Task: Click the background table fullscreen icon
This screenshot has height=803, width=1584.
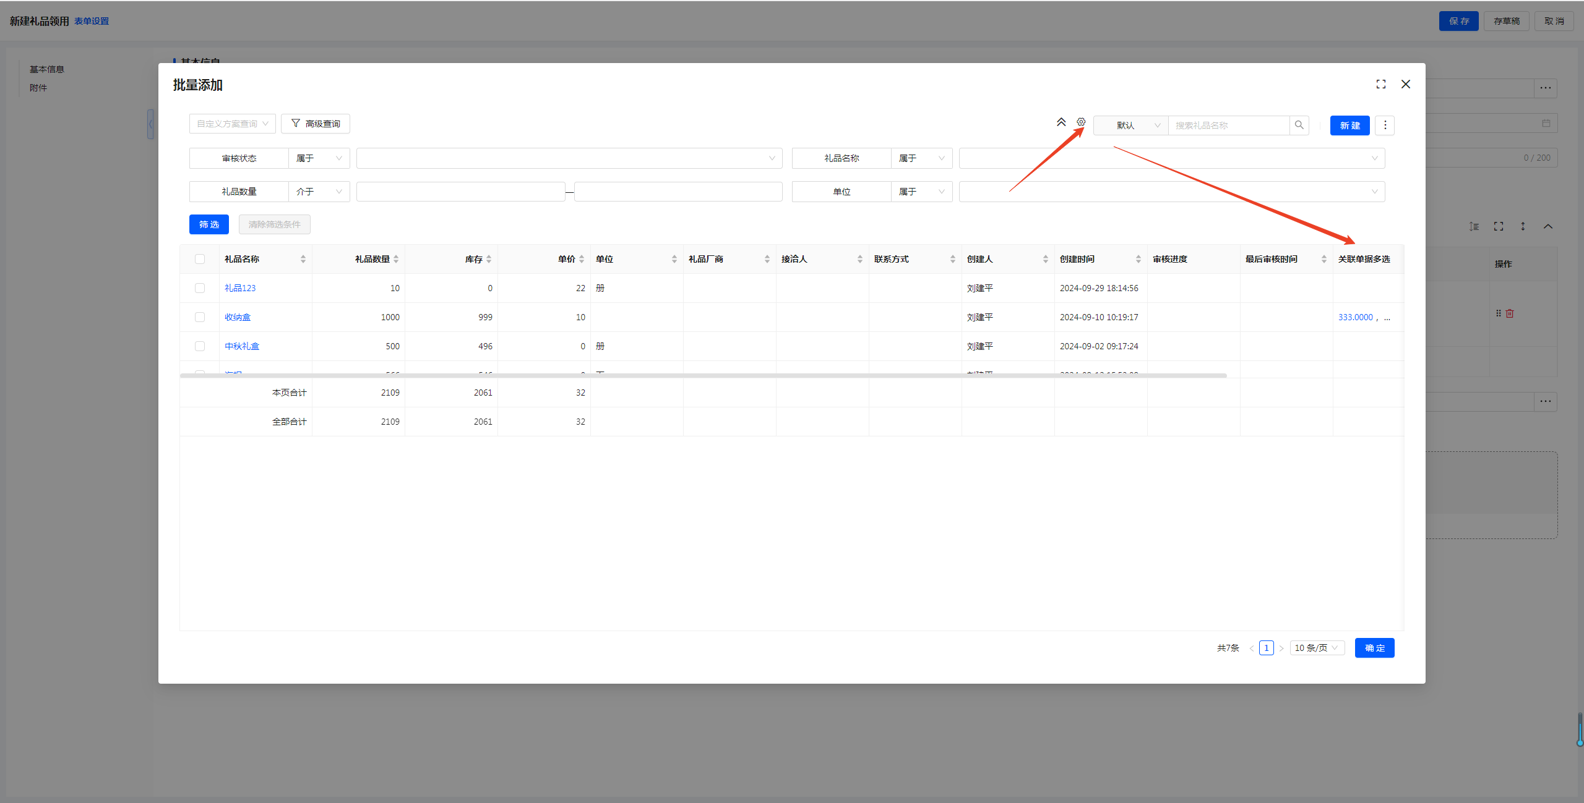Action: 1499,226
